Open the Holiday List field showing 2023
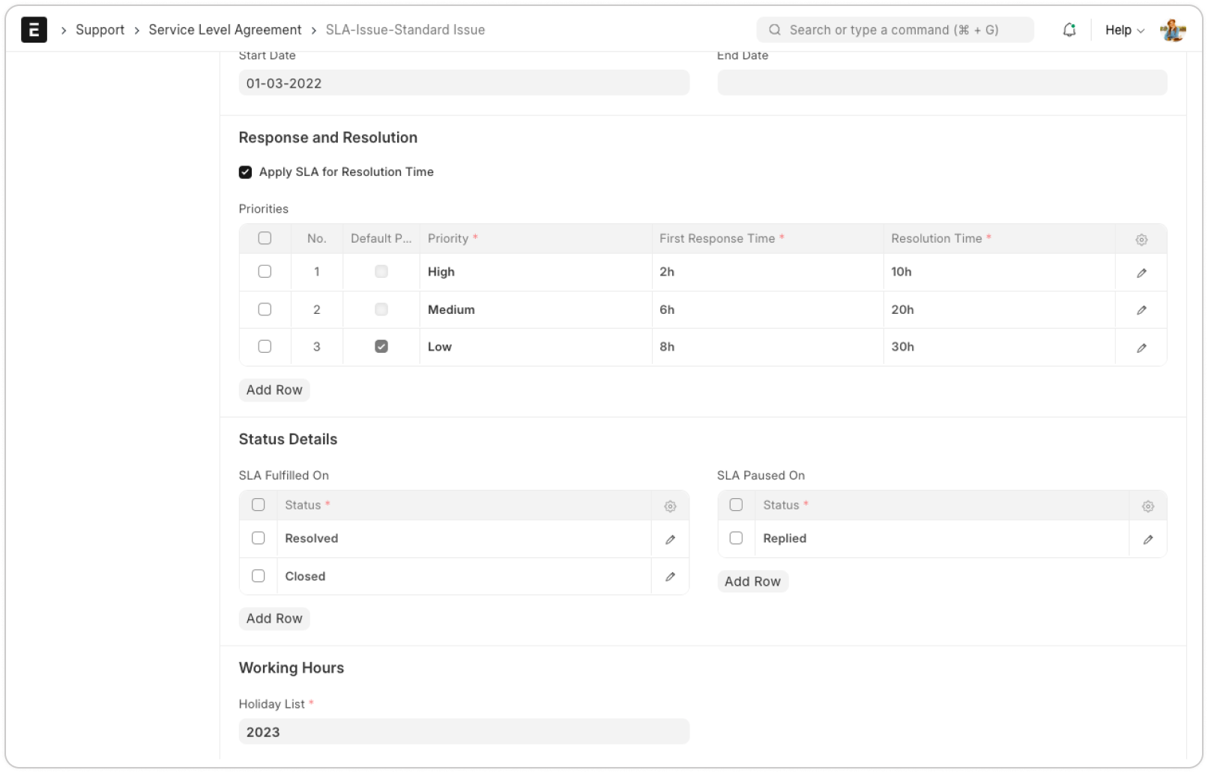 point(463,732)
